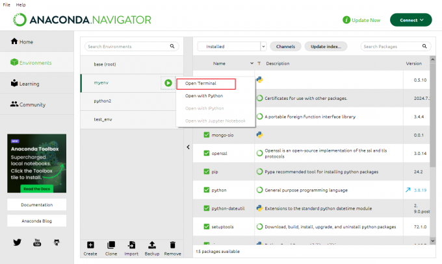
Task: Click the search icon in Search Environments
Action: (x=172, y=46)
